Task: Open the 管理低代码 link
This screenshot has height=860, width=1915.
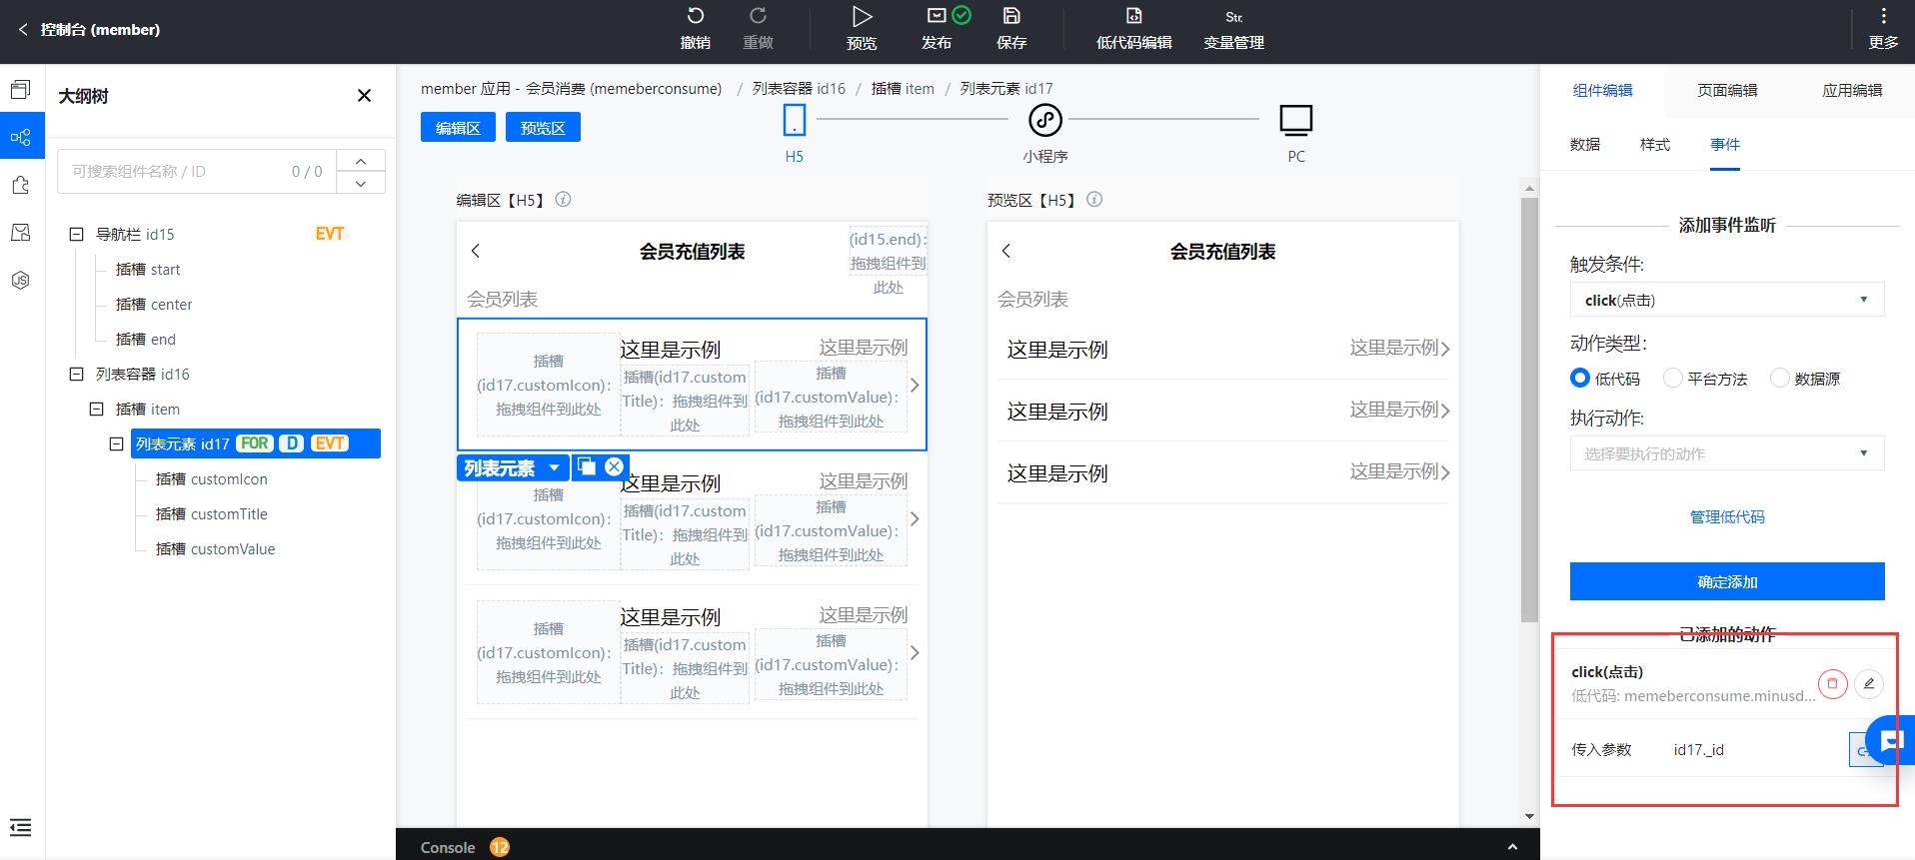Action: coord(1727,516)
